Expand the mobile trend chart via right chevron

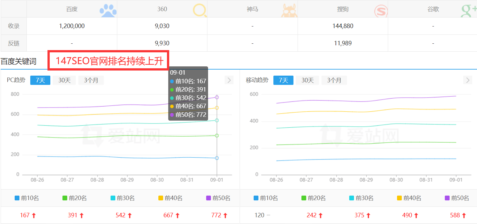tap(467, 80)
